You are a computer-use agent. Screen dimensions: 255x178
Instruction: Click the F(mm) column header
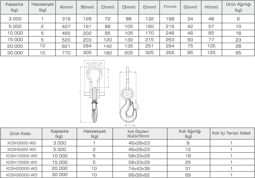point(170,7)
